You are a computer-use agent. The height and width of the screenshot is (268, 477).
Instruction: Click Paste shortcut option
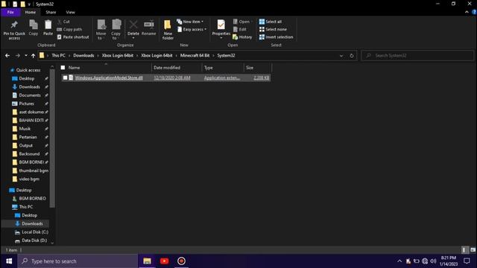click(x=73, y=37)
